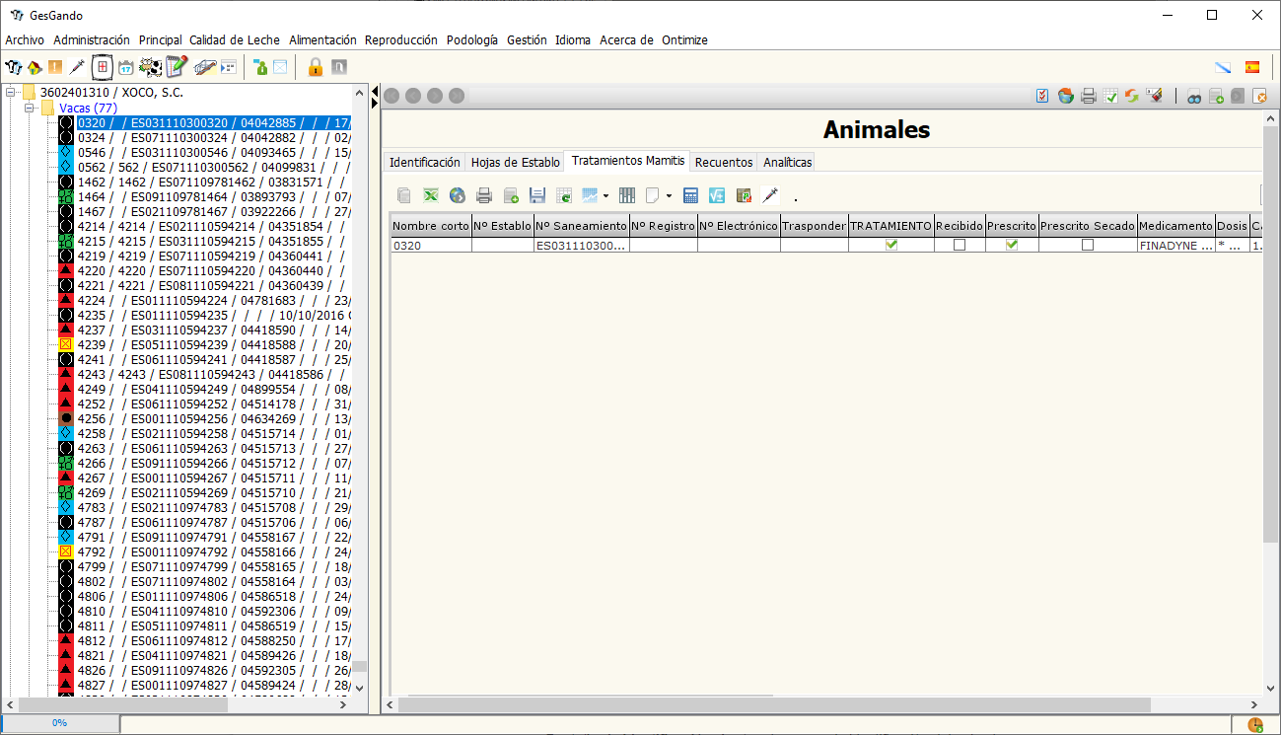Open the Reproducción menu
The height and width of the screenshot is (735, 1281).
(401, 40)
